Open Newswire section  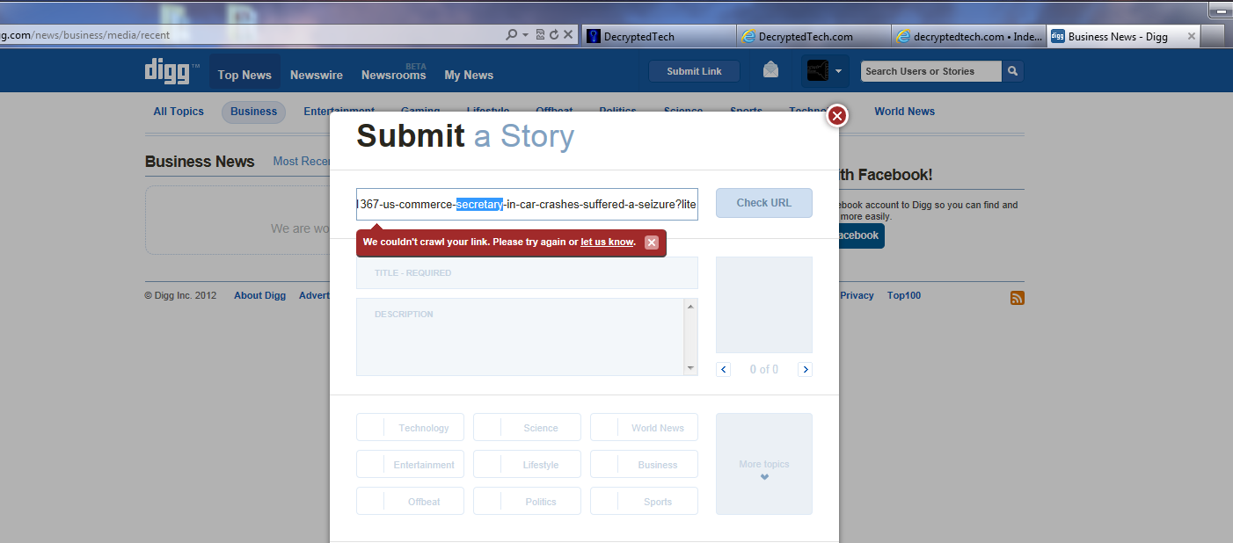pyautogui.click(x=317, y=75)
